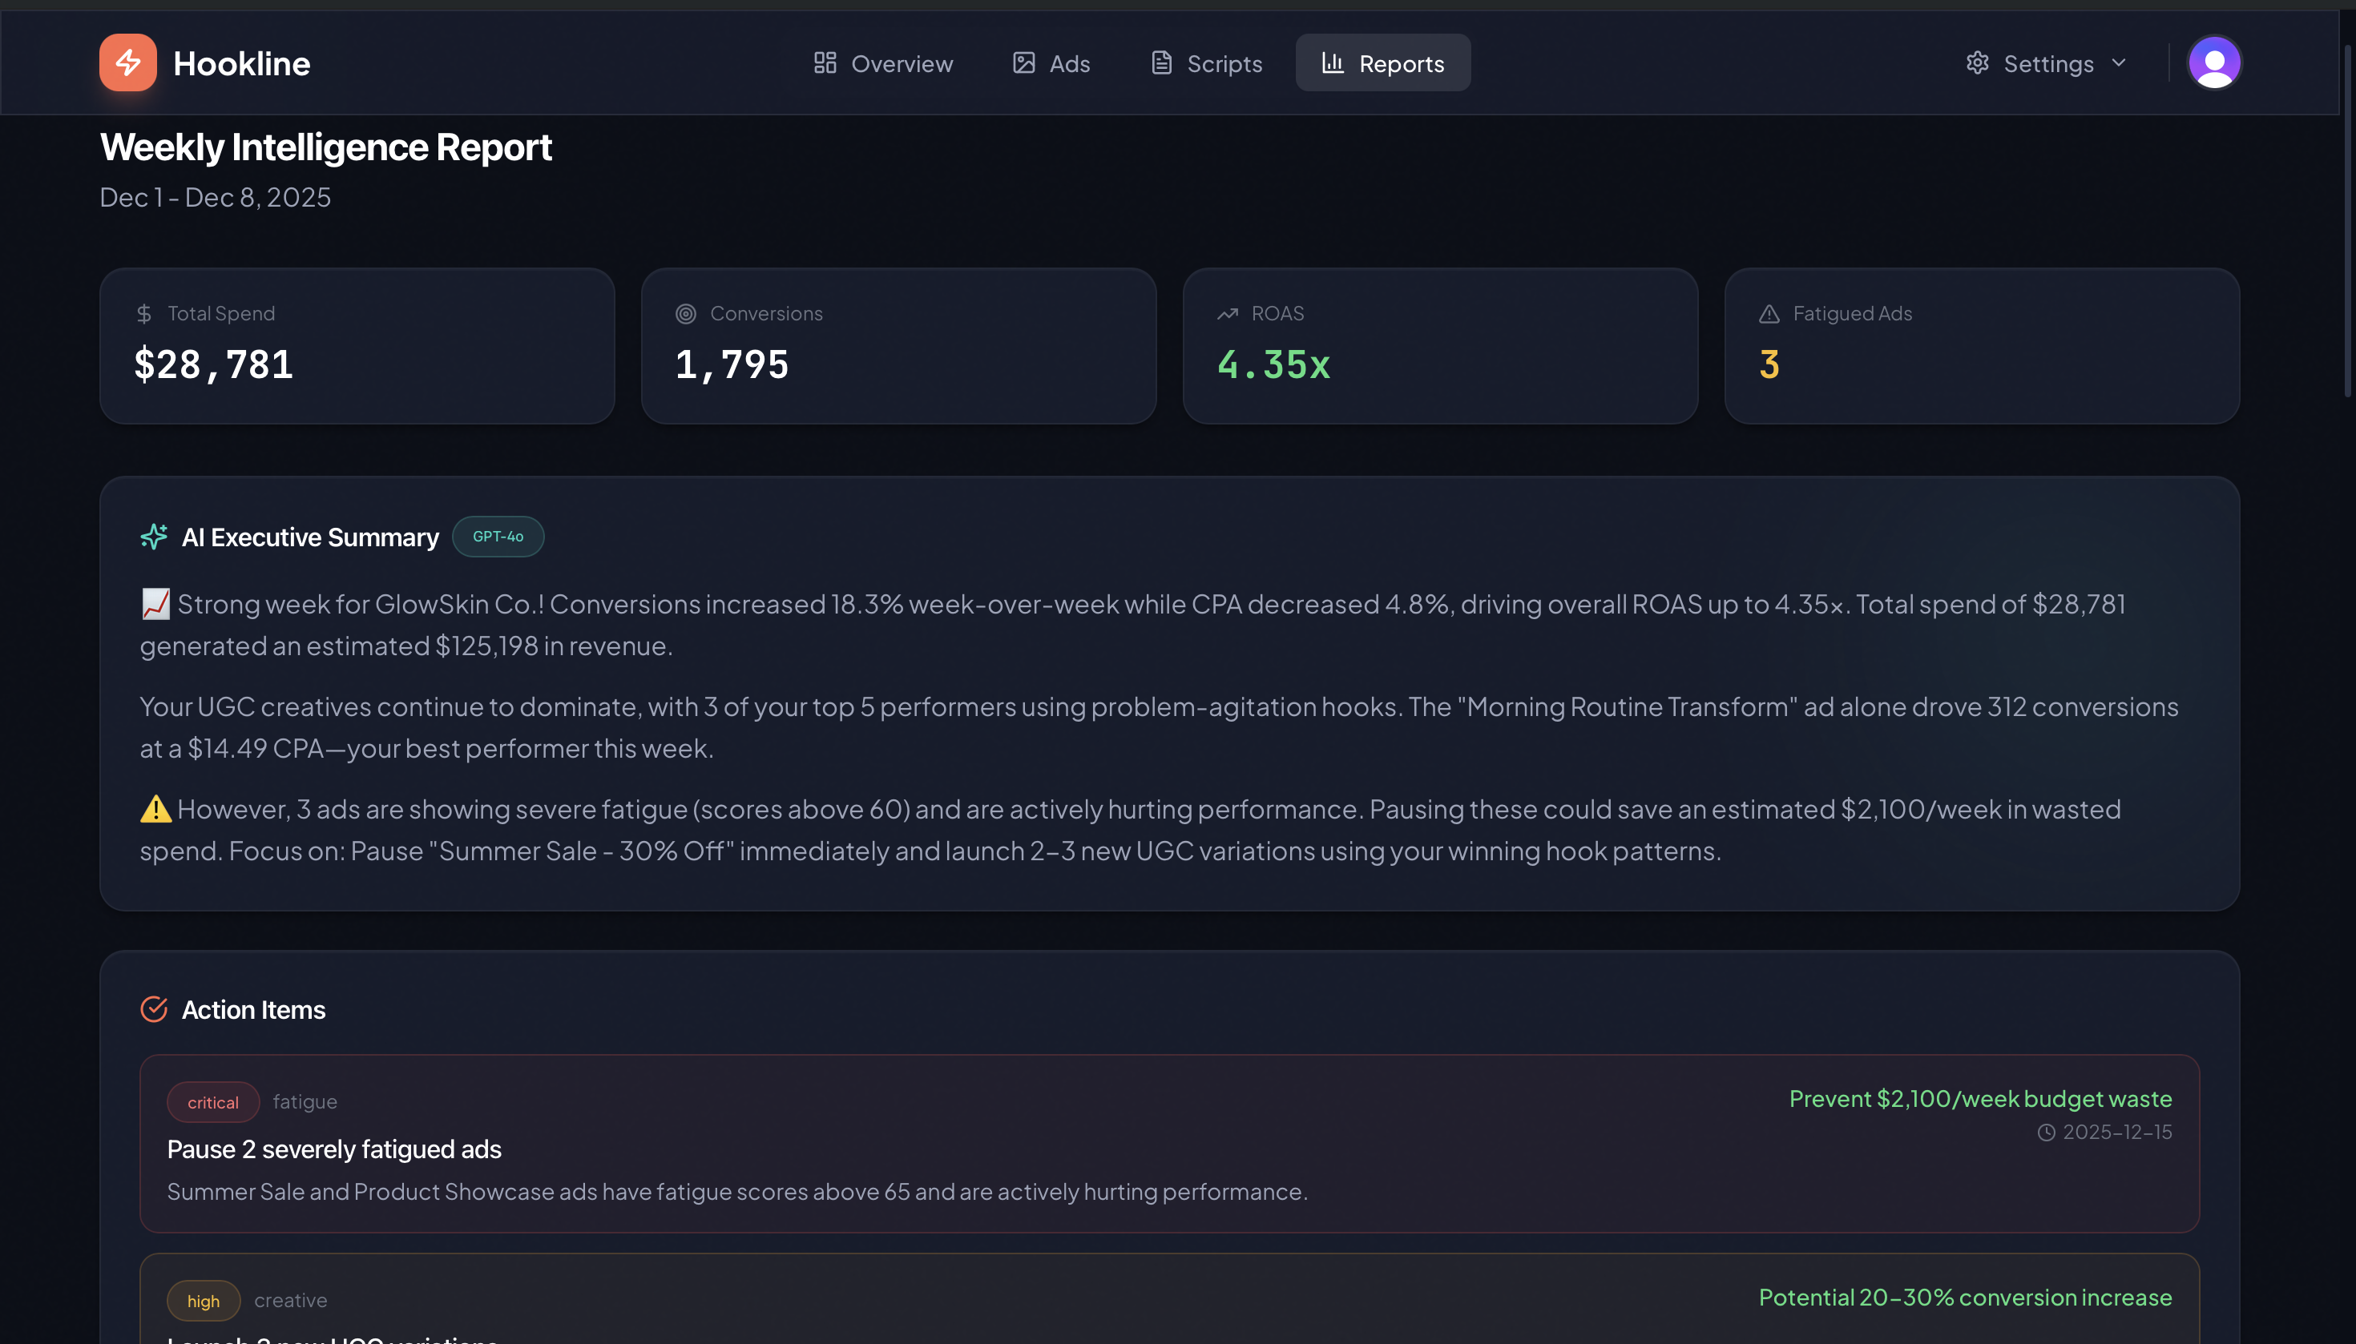Click the clock icon next to 2025-12-15
2356x1344 pixels.
2046,1133
